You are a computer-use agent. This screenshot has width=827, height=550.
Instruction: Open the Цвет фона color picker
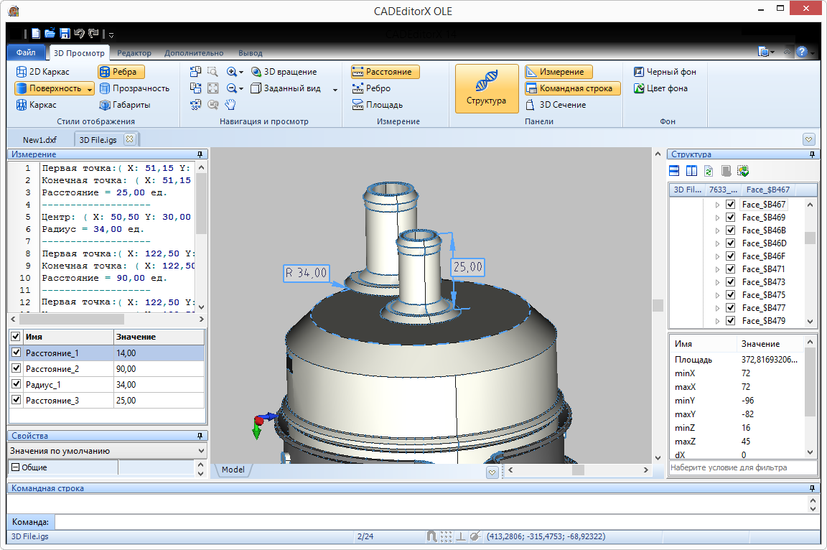tap(660, 88)
